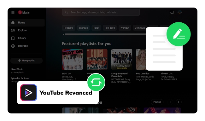Click the Featured playlists for you heading
This screenshot has height=121, width=205.
(x=87, y=44)
